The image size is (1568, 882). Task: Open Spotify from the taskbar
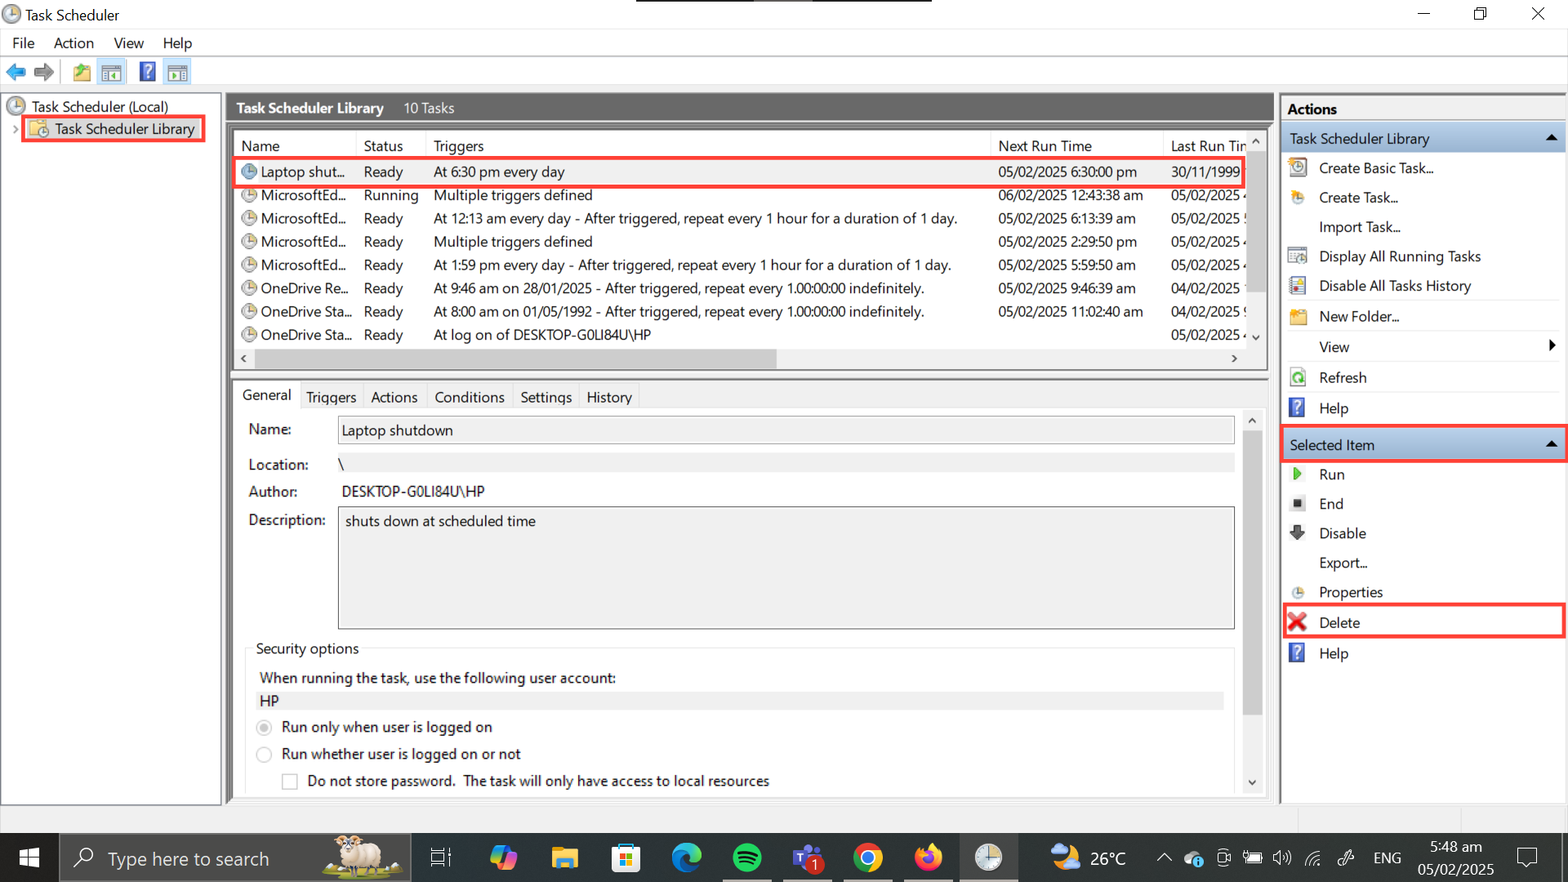tap(746, 858)
